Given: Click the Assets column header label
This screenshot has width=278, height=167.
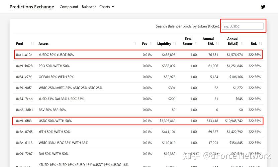Looking at the screenshot, I should pyautogui.click(x=43, y=43).
